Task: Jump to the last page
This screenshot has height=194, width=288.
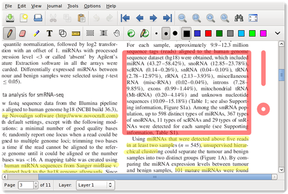Action: 168,18
